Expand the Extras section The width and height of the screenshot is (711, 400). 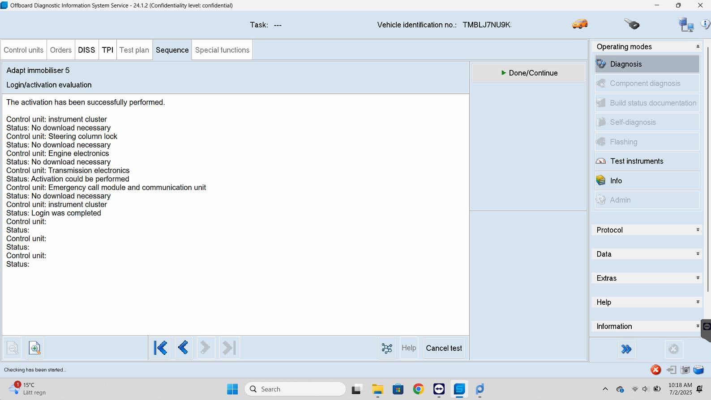647,278
